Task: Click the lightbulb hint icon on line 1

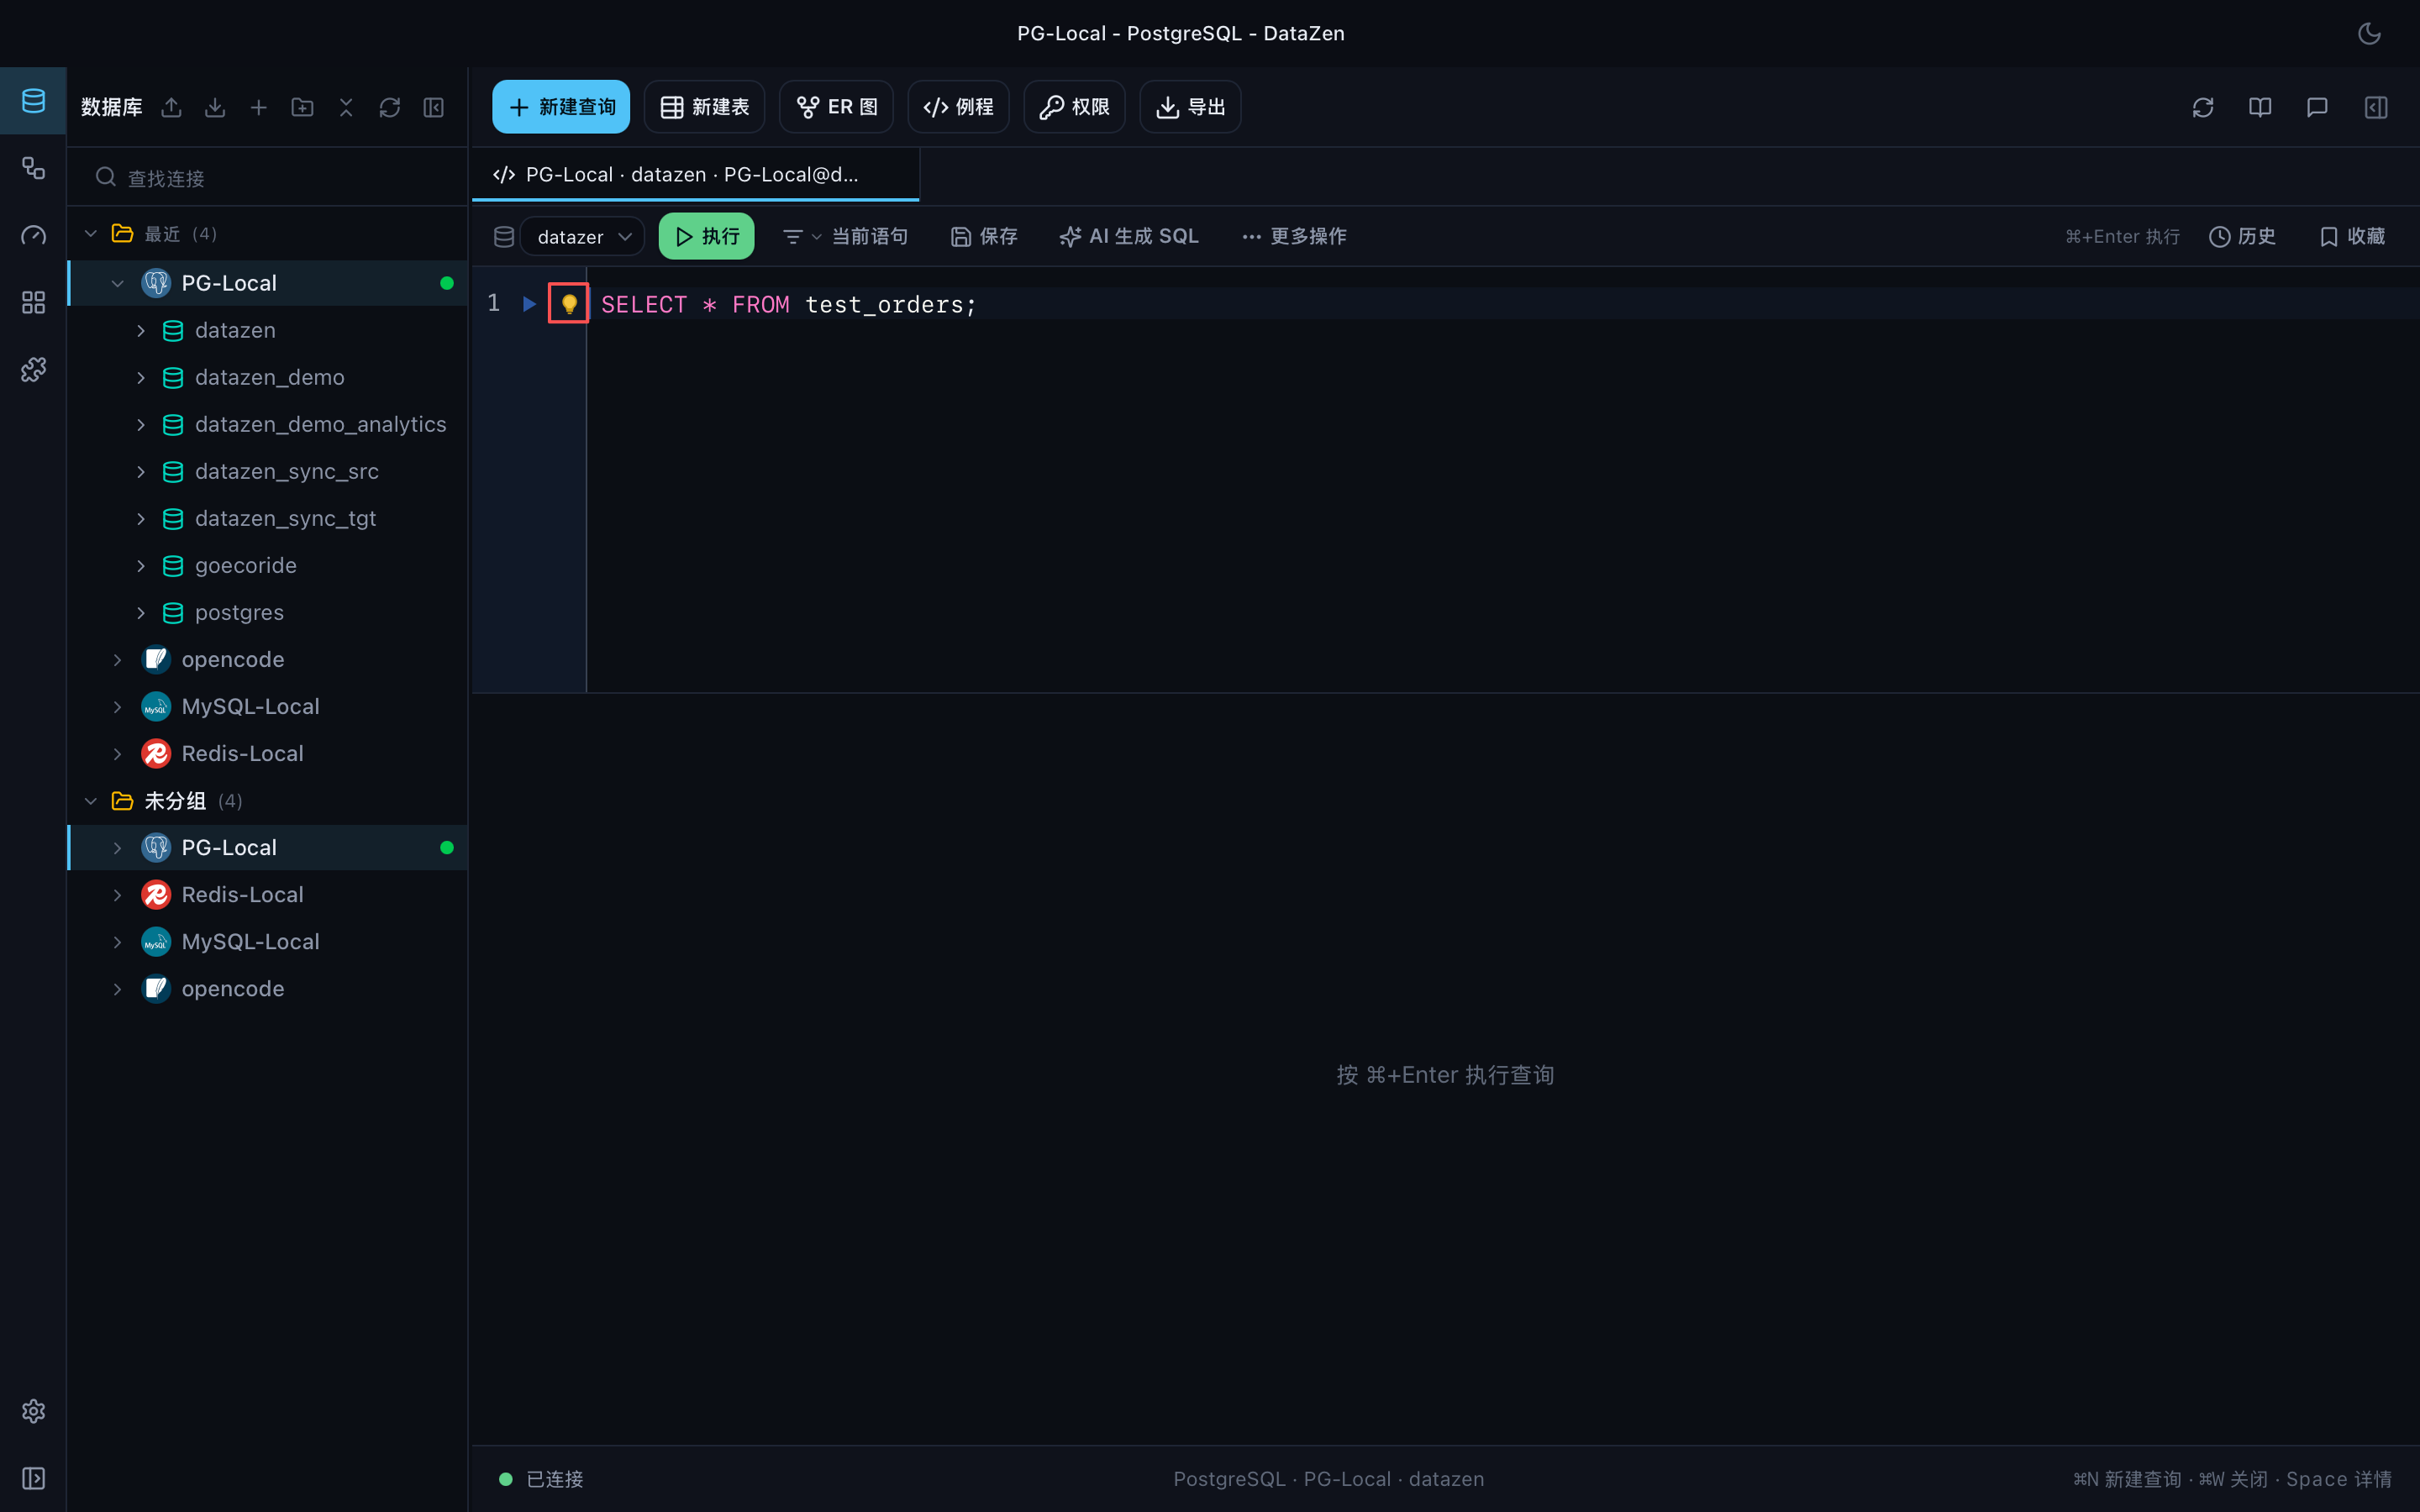Action: (569, 304)
